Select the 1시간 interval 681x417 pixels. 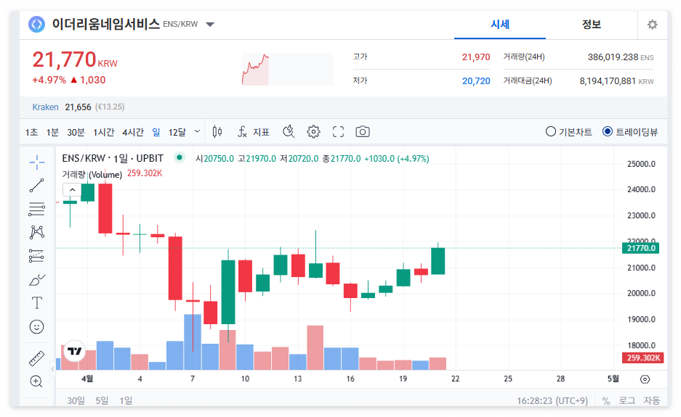tap(103, 132)
